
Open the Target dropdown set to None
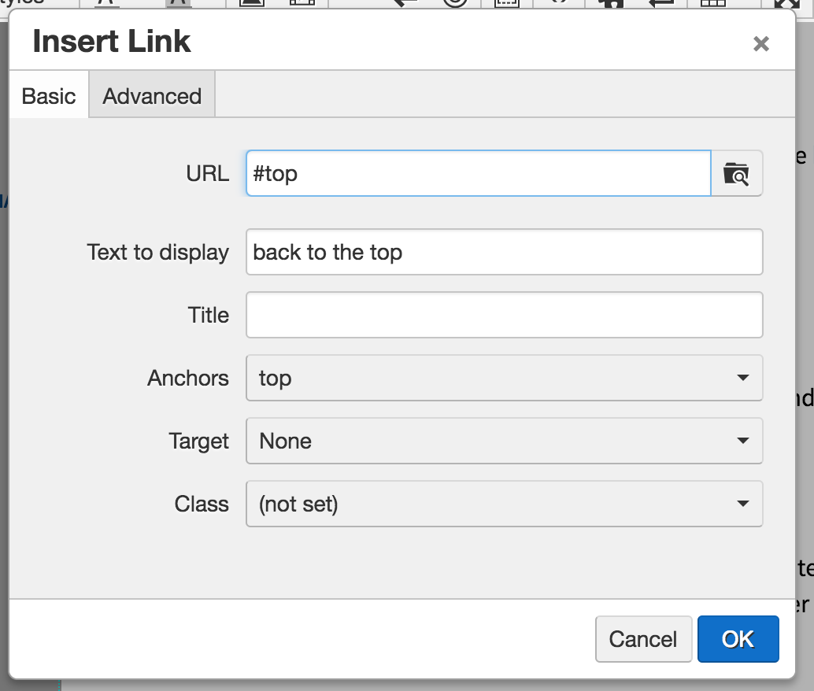coord(504,441)
